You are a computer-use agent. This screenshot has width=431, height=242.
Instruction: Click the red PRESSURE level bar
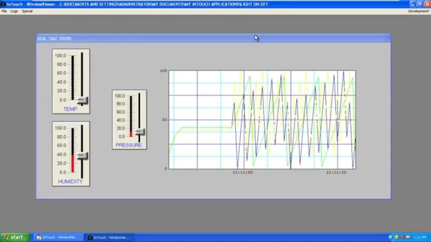pos(131,134)
